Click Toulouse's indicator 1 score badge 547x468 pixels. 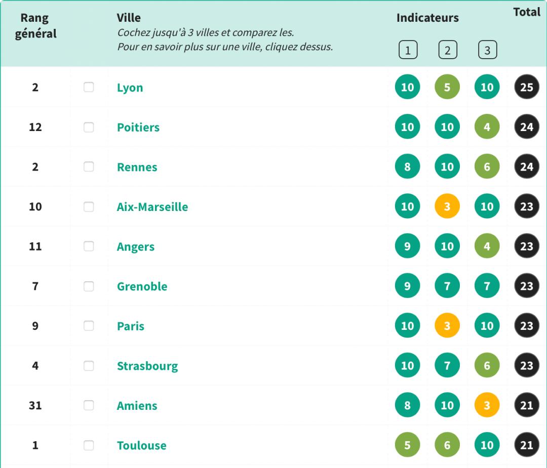point(408,445)
